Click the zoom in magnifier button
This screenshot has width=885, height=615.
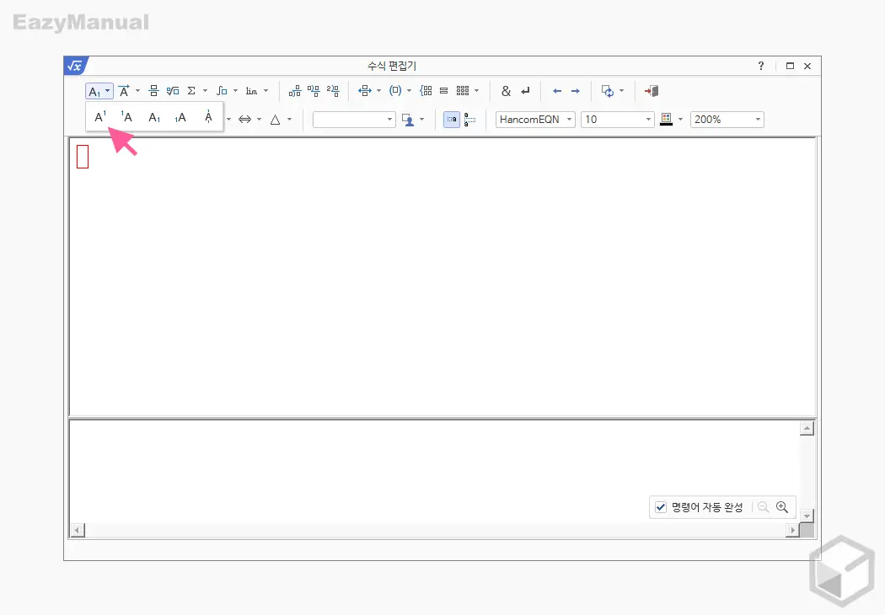pyautogui.click(x=782, y=507)
